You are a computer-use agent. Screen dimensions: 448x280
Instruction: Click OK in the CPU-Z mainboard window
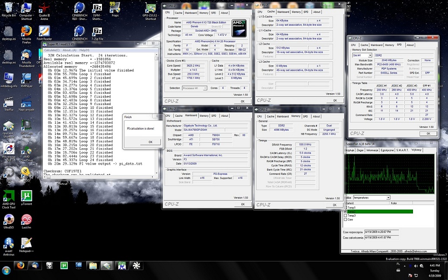point(243,204)
